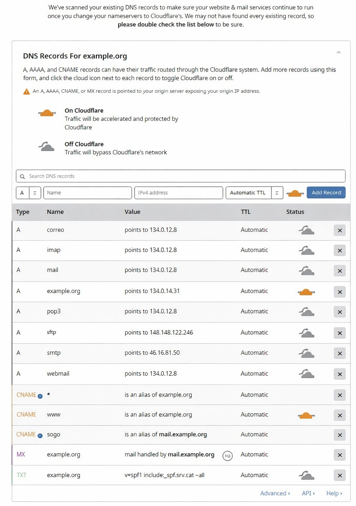Open the record type A dropdown
The image size is (356, 506).
coord(29,193)
